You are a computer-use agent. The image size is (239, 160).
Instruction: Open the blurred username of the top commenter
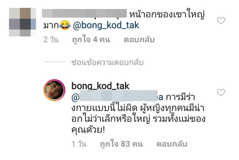(x=84, y=13)
